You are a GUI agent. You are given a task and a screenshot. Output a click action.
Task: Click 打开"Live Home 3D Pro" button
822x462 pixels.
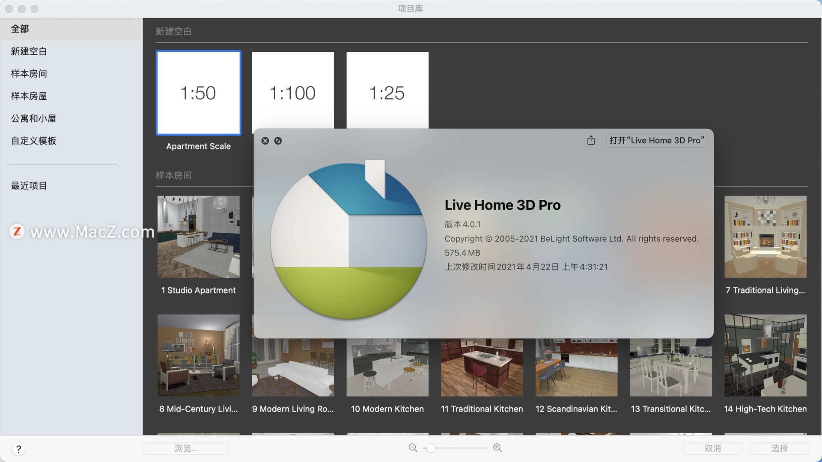[658, 139]
